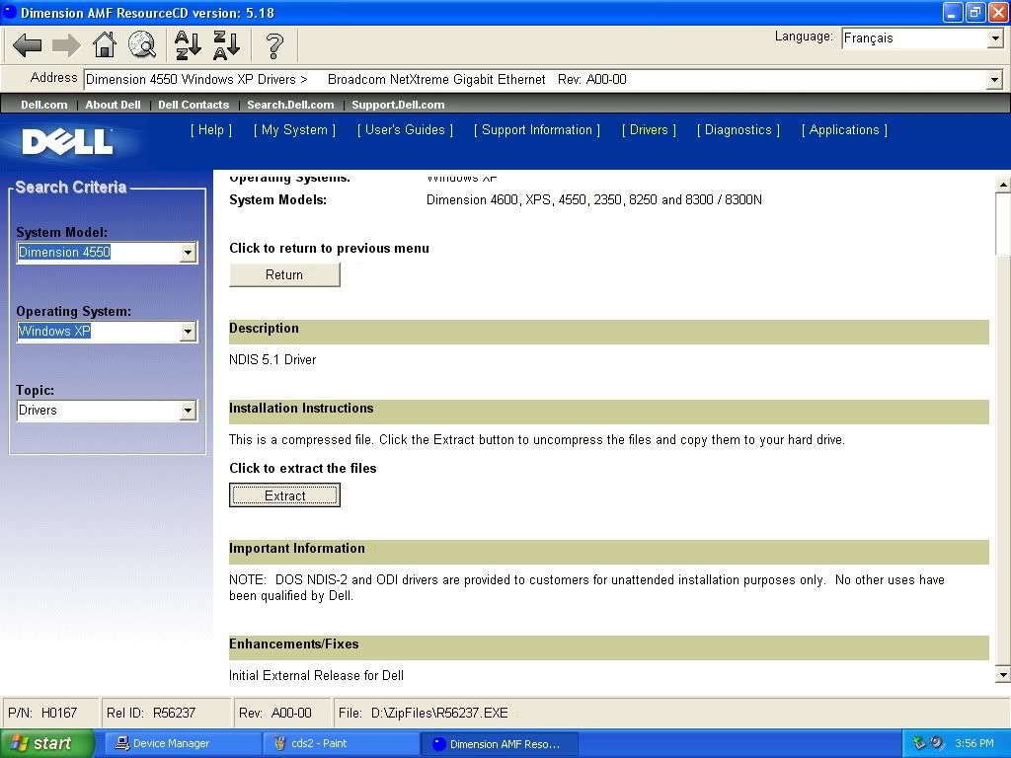
Task: Click the Dell logo
Action: point(67,142)
